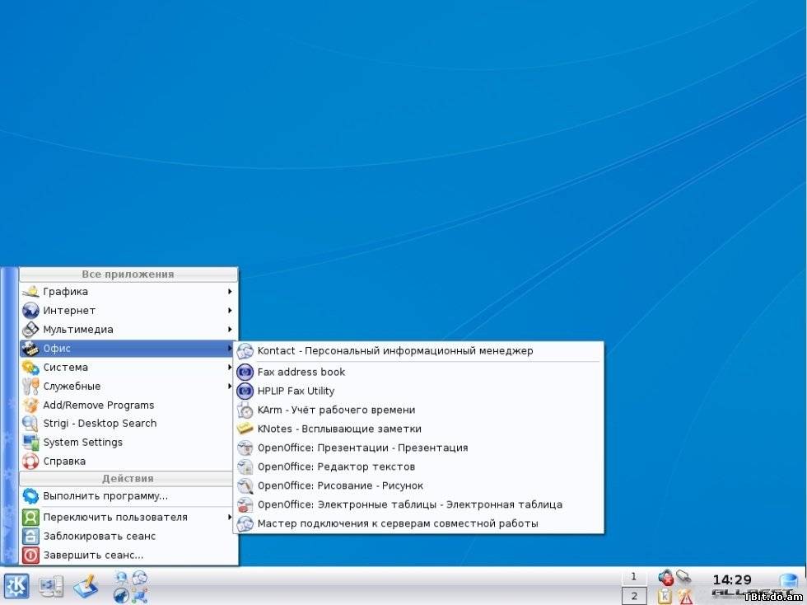Click the yellow KNotes icon

[245, 429]
